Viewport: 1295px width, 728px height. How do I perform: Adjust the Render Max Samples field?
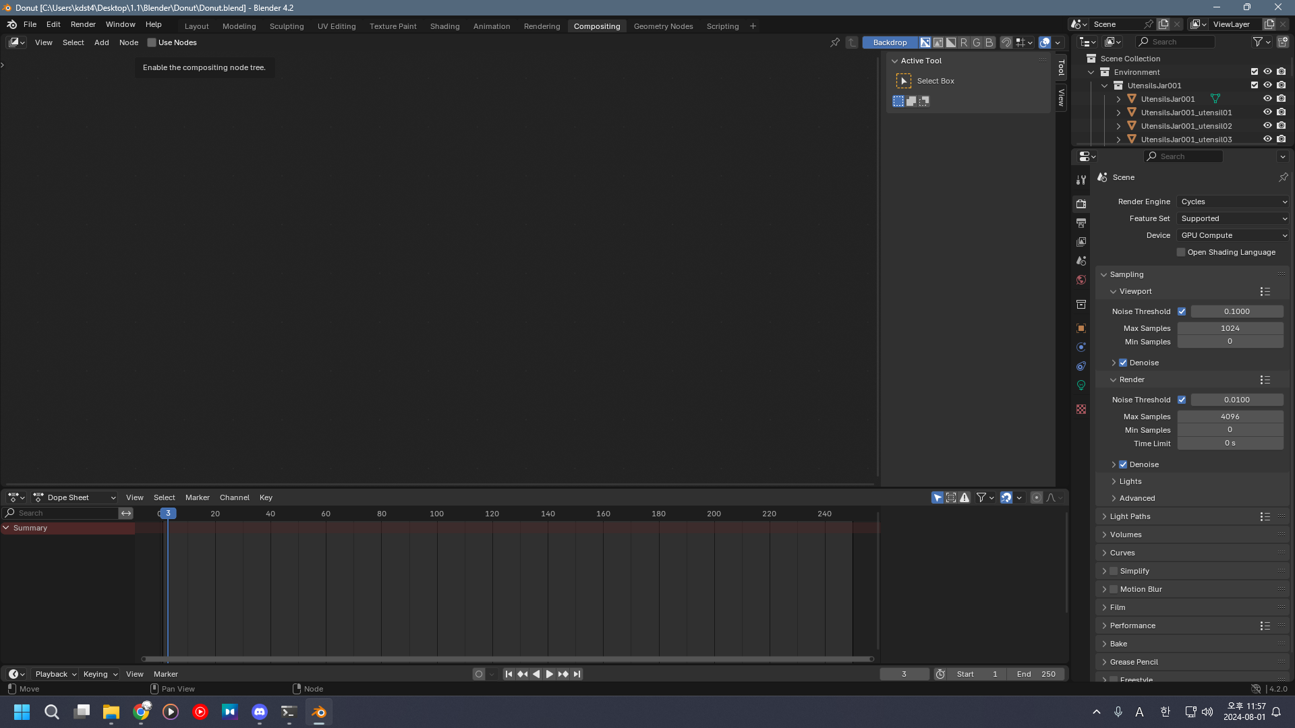pos(1230,417)
